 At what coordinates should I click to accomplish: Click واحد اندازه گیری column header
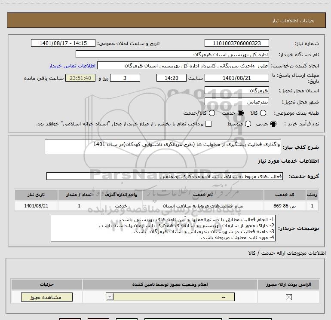121,195
